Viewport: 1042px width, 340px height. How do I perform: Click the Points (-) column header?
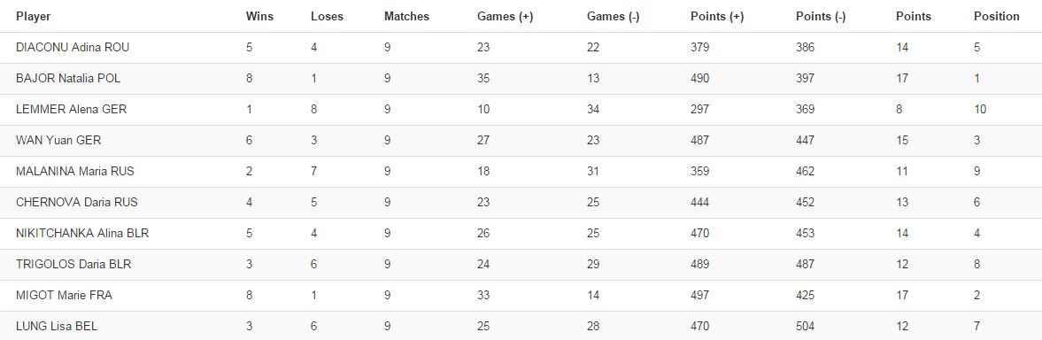pyautogui.click(x=821, y=17)
